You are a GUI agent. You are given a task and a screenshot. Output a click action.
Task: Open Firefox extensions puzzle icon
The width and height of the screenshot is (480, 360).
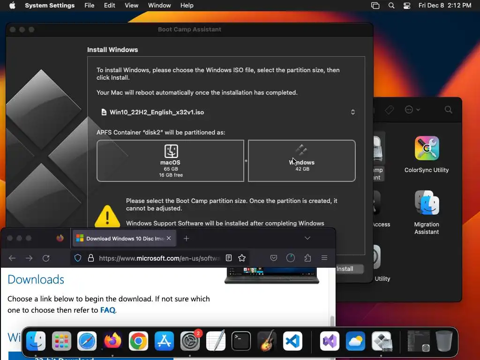pos(307,258)
